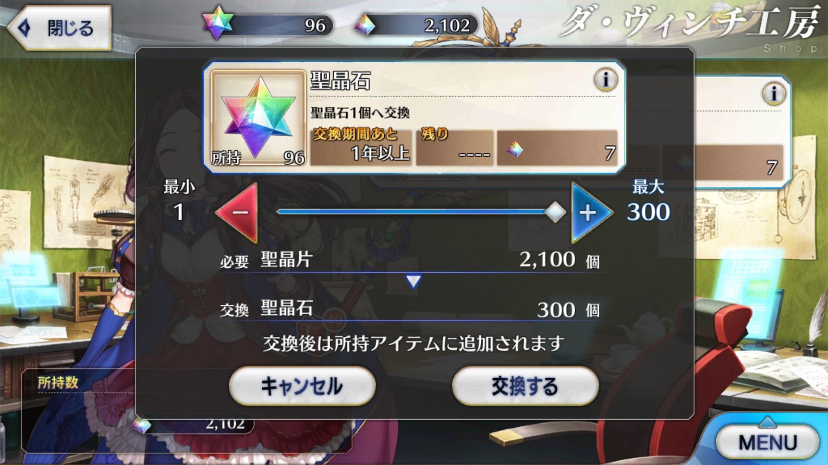Click the fragment icon in the 所持数 panel
The image size is (828, 465).
141,425
